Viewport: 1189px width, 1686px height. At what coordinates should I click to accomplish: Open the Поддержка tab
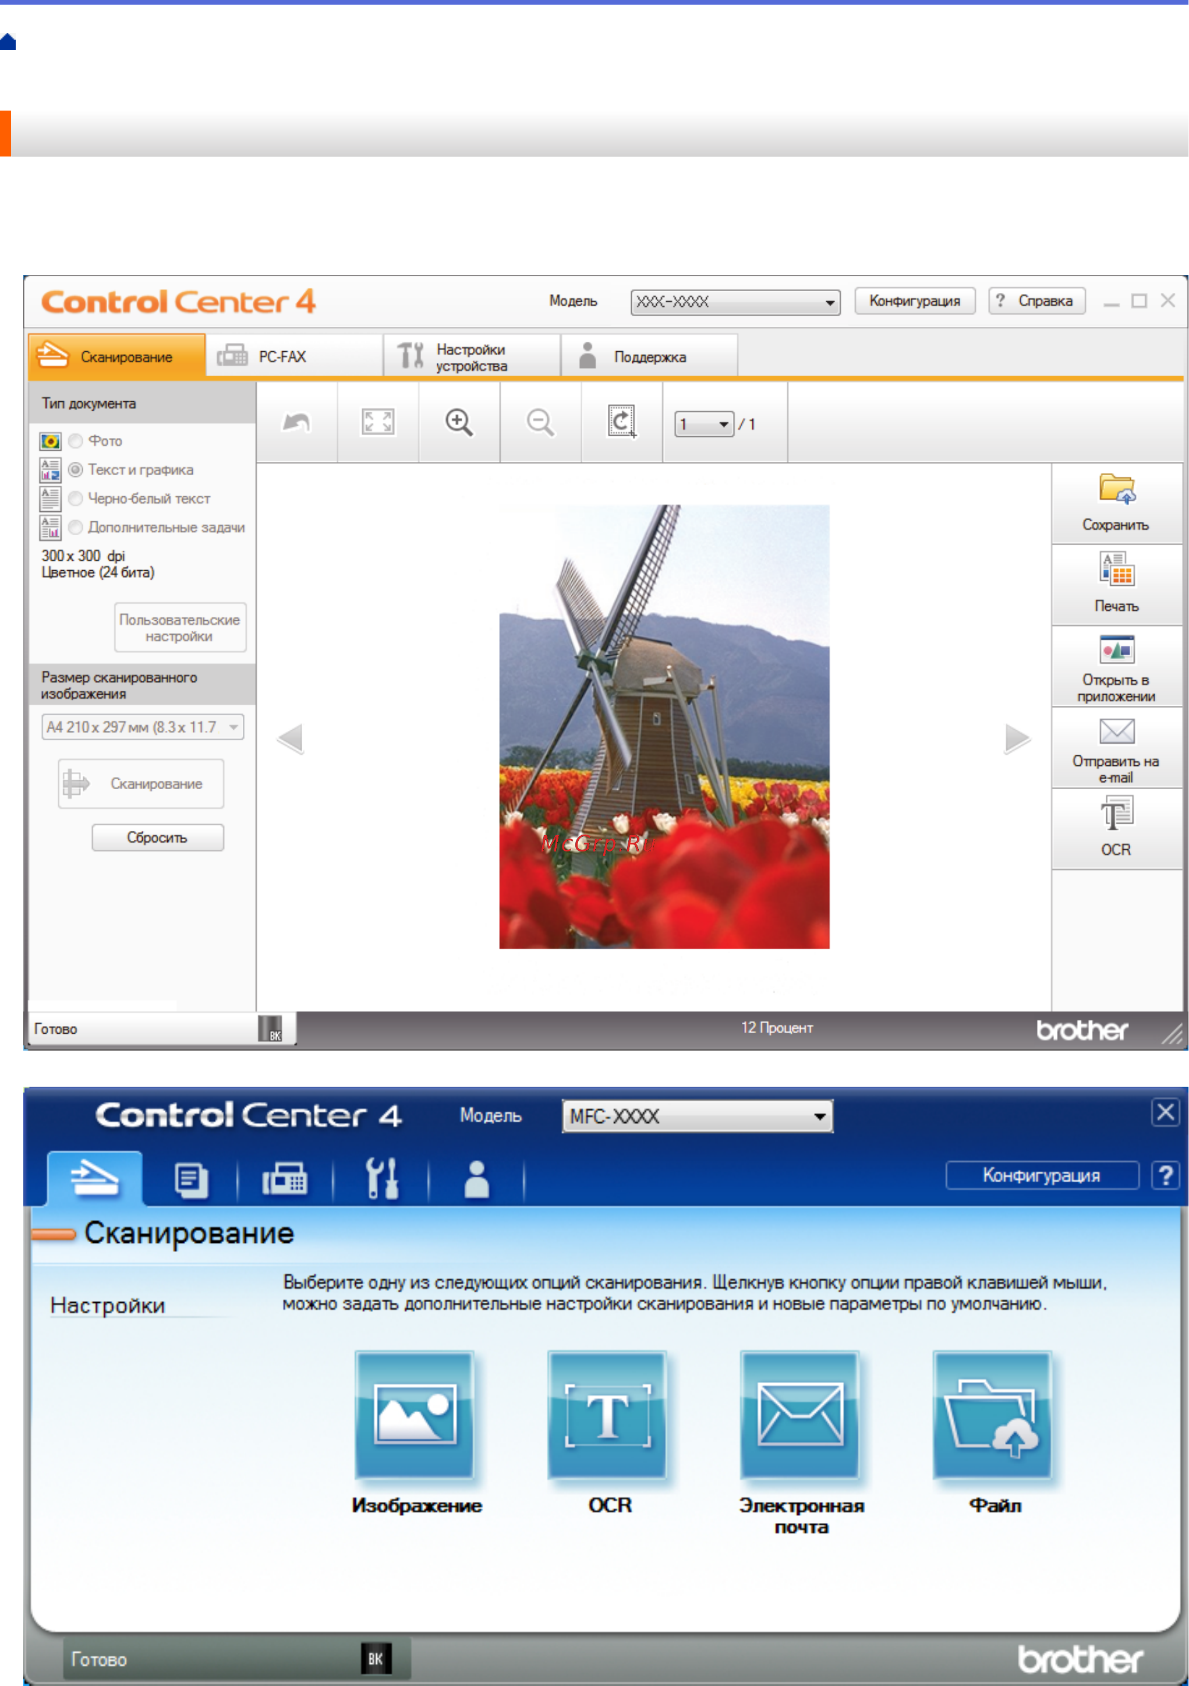649,358
